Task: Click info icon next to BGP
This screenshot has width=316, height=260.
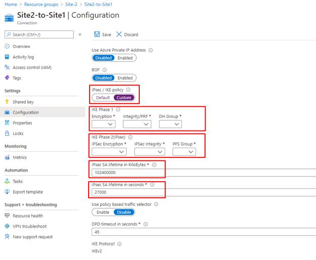Action: [x=104, y=70]
